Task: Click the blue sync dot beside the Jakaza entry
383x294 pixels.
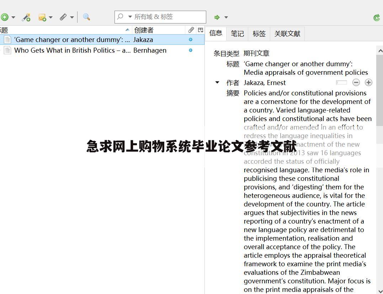Action: 191,40
